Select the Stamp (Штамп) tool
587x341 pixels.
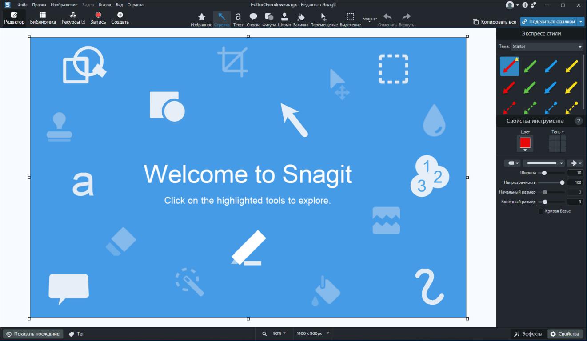[284, 19]
